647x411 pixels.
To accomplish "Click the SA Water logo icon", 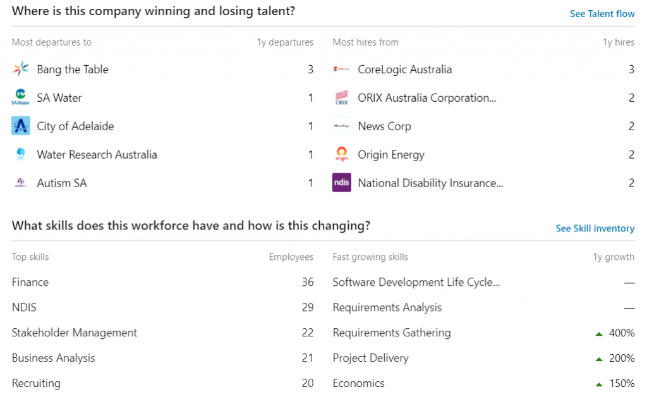I will pos(21,97).
